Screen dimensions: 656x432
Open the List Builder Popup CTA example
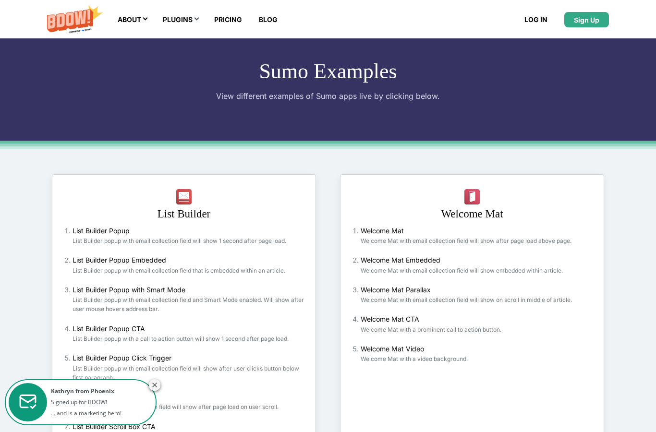(x=109, y=329)
